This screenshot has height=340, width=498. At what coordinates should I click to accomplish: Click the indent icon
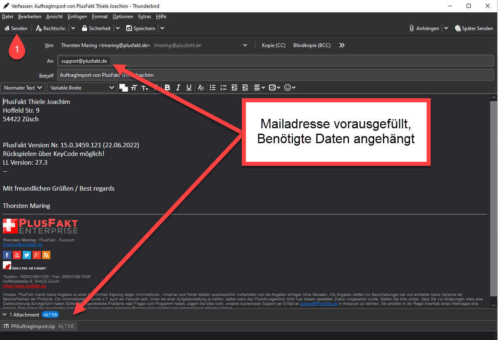pos(245,87)
